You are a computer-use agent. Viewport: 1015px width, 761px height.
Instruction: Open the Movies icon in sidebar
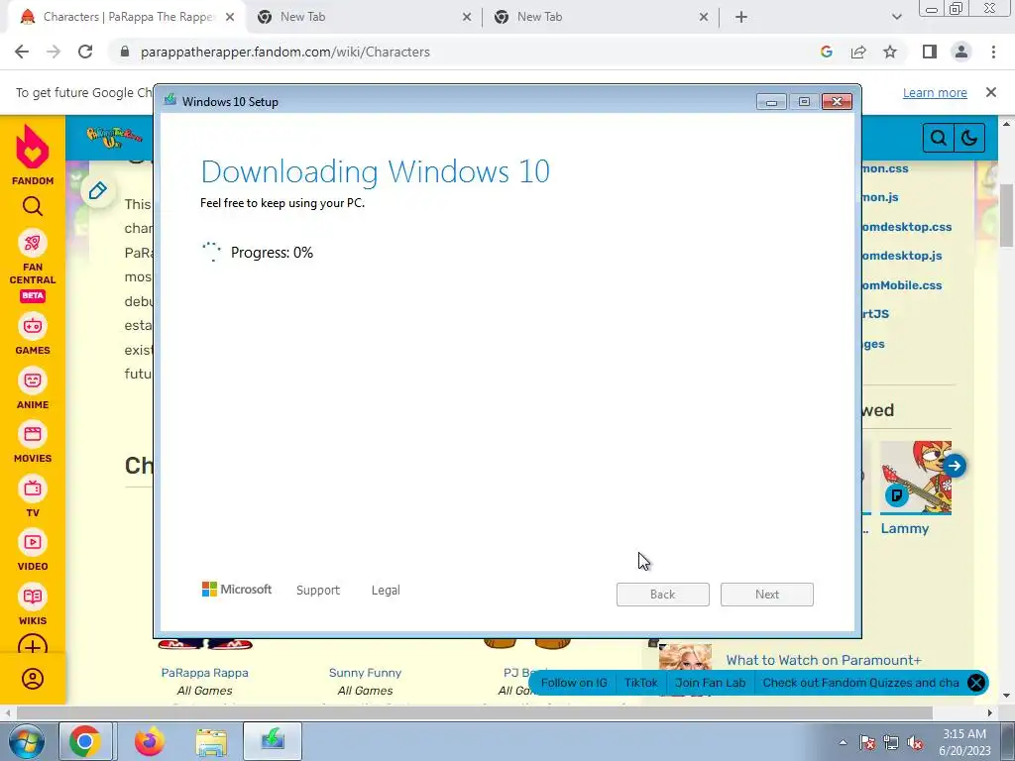tap(33, 434)
